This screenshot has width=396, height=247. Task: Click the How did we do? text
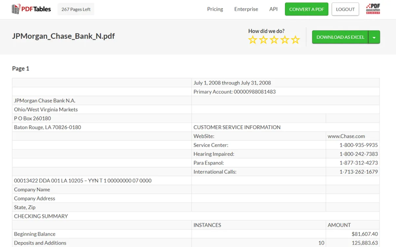[x=266, y=31]
